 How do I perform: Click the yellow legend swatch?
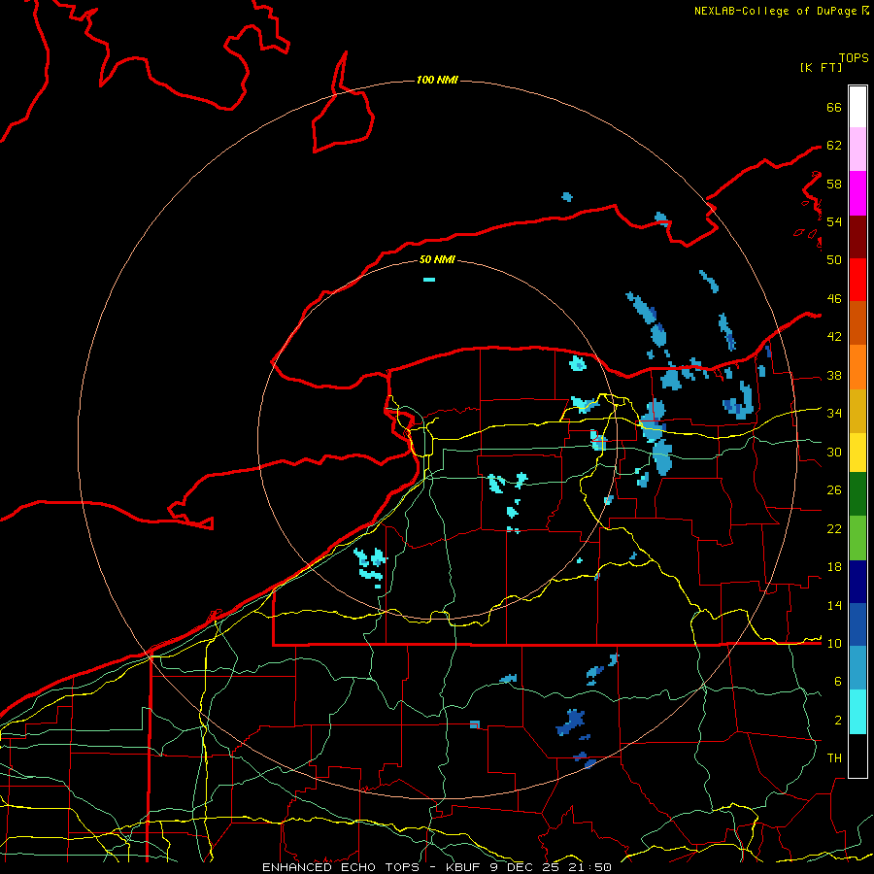coord(857,453)
